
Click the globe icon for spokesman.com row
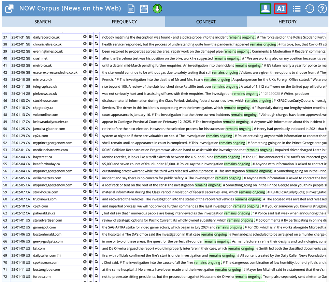tap(91, 262)
